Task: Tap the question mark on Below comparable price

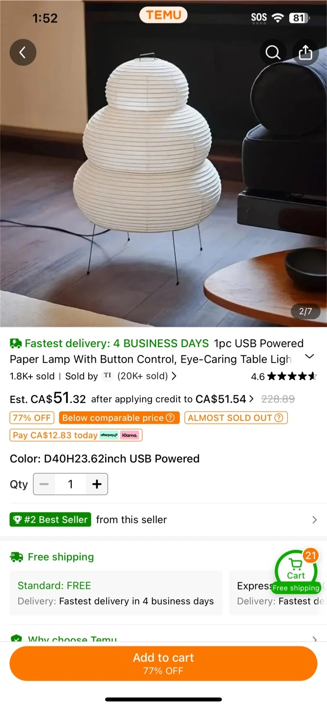Action: [x=170, y=418]
